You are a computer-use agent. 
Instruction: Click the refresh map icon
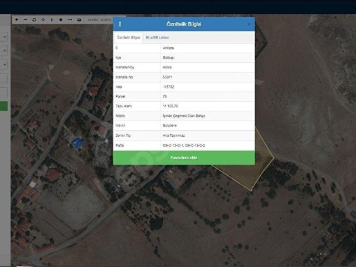[x=35, y=19]
